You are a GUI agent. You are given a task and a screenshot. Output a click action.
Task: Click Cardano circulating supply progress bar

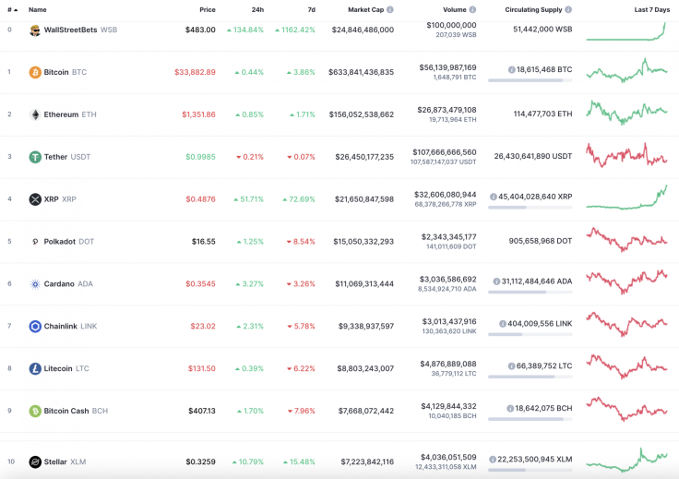click(x=530, y=293)
